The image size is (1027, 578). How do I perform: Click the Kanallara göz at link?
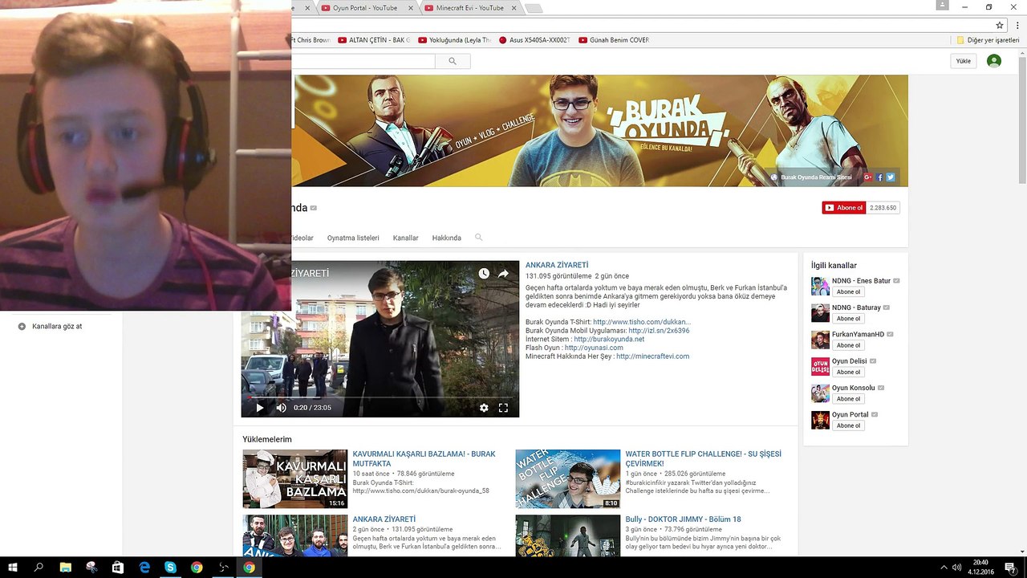pos(57,327)
